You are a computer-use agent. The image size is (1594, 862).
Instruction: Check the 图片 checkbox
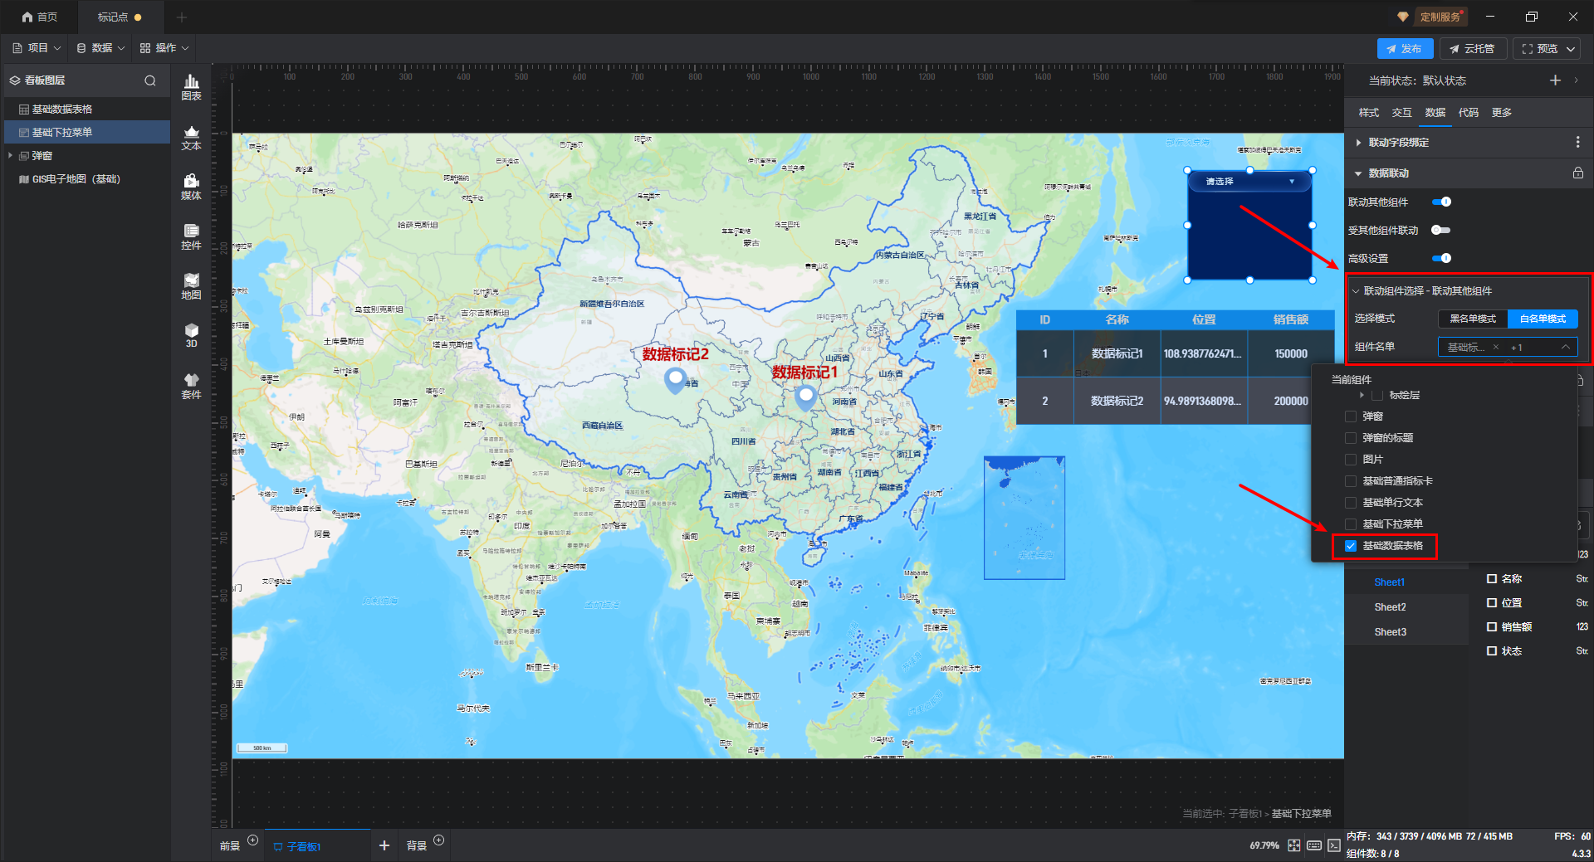(1351, 460)
